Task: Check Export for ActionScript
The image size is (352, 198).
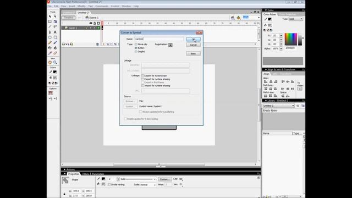Action: point(142,76)
